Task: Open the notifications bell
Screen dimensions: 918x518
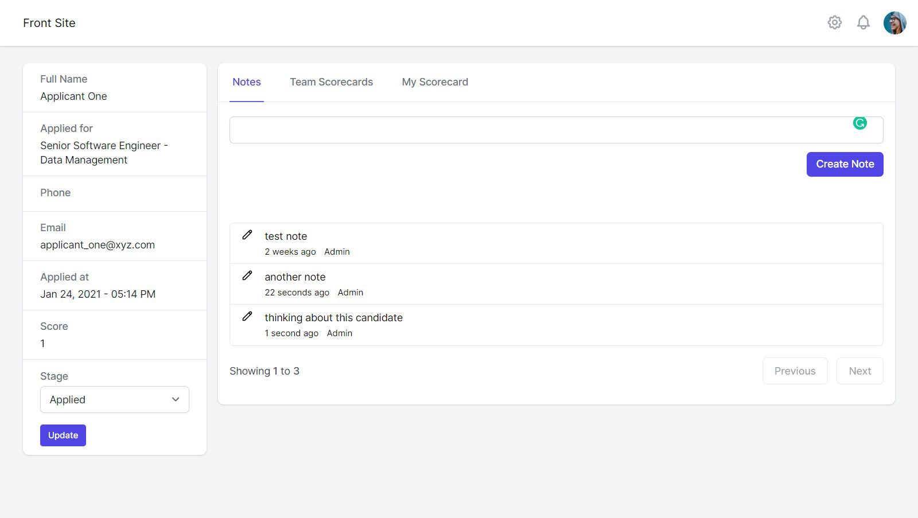Action: (863, 22)
